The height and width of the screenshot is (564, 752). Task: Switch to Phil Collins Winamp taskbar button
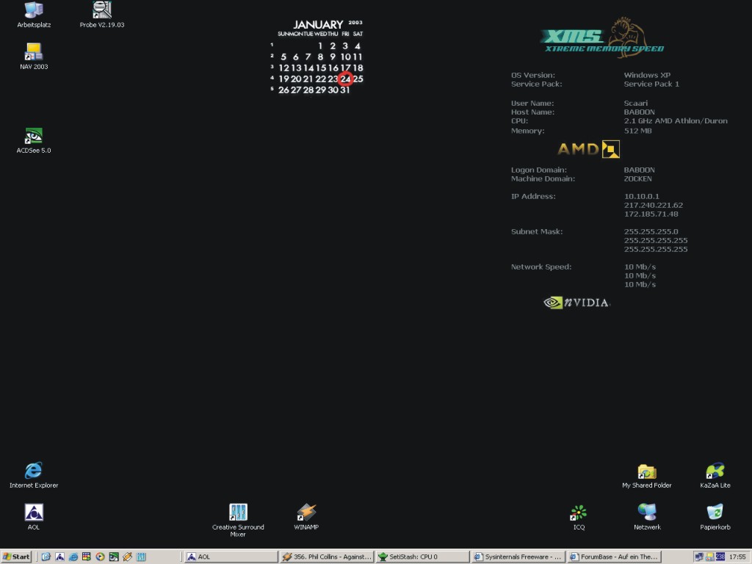tap(327, 557)
